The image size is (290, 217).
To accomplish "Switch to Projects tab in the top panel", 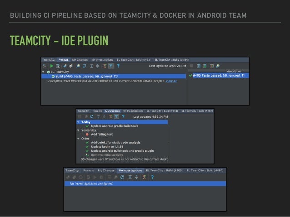I will 64,60.
